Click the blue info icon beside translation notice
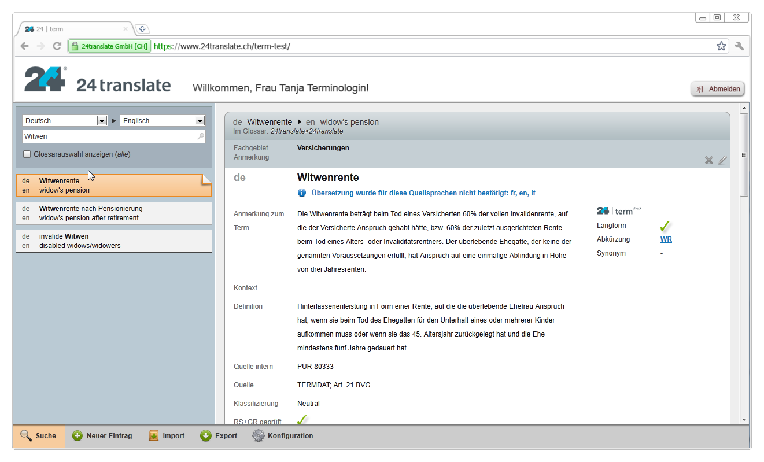The width and height of the screenshot is (764, 462). coord(301,193)
